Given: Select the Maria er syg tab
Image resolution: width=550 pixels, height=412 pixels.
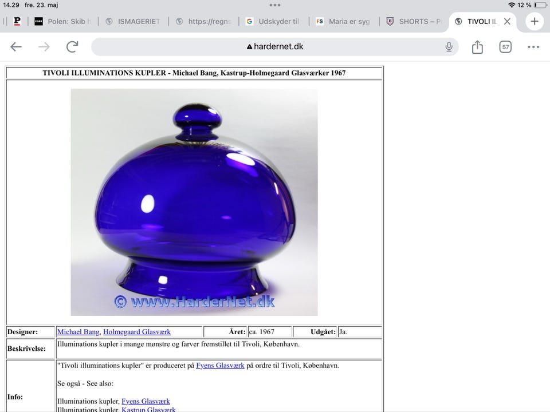Looking at the screenshot, I should (x=343, y=21).
